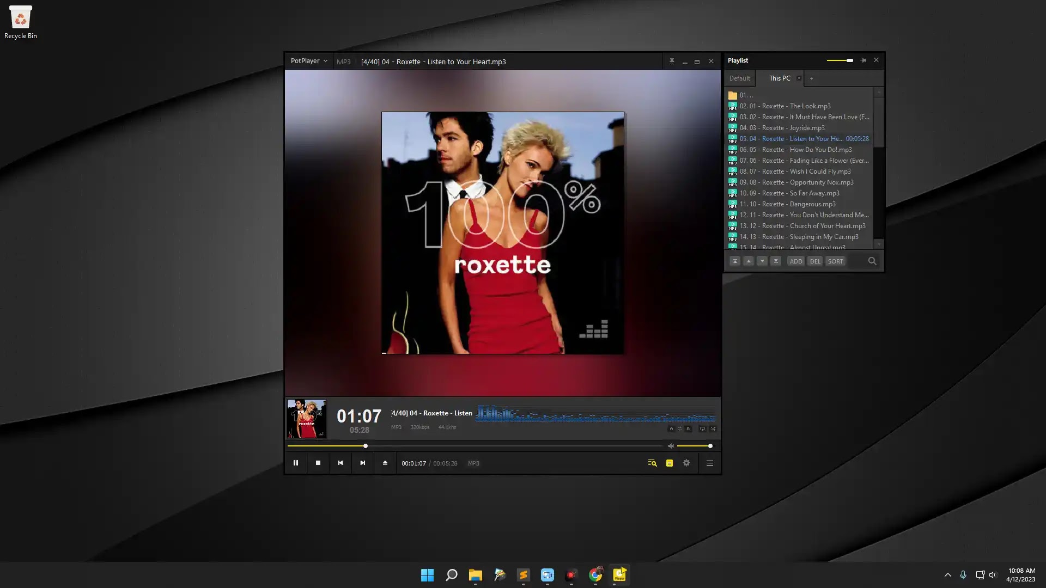Viewport: 1046px width, 588px height.
Task: Select 'Fading Like a Flower' track
Action: 799,161
